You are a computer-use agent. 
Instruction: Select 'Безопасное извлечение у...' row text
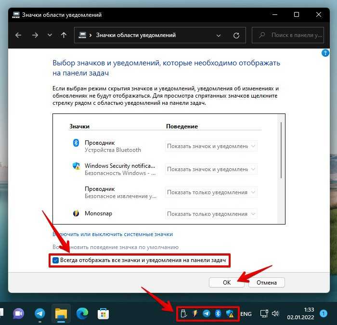tap(120, 196)
